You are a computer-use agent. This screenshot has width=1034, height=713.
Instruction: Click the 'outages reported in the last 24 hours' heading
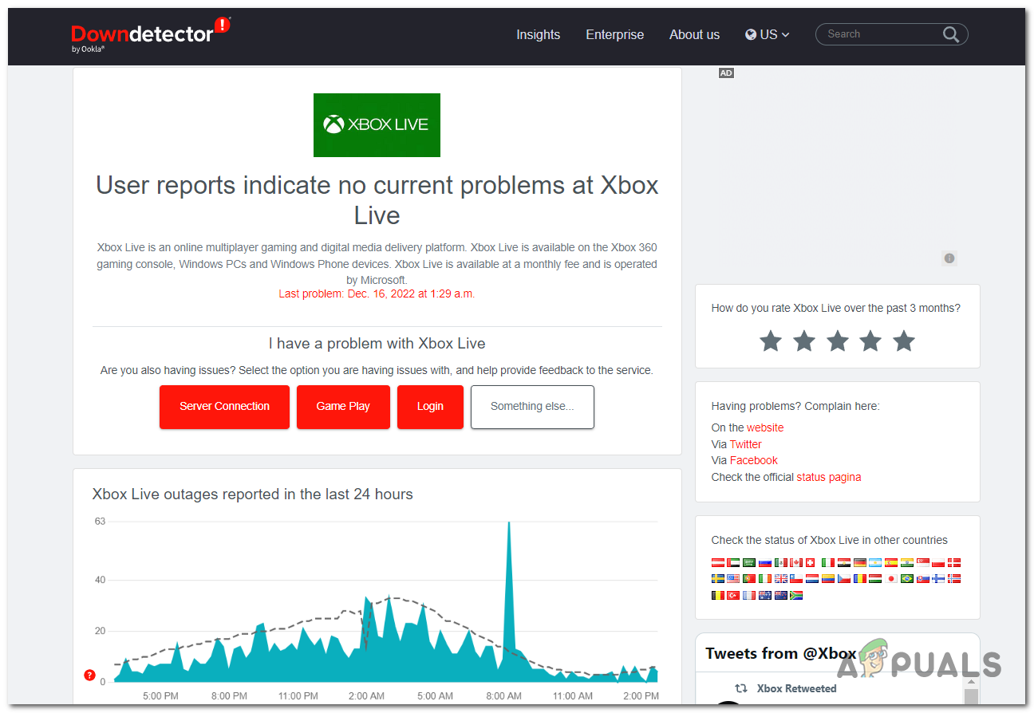[x=253, y=494]
